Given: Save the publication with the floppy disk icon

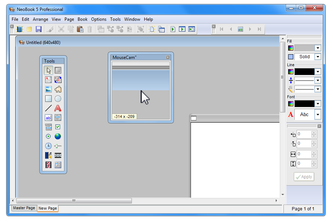Looking at the screenshot, I should (39, 29).
